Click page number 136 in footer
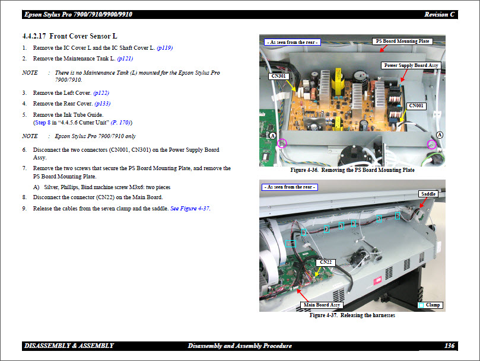 [x=449, y=346]
